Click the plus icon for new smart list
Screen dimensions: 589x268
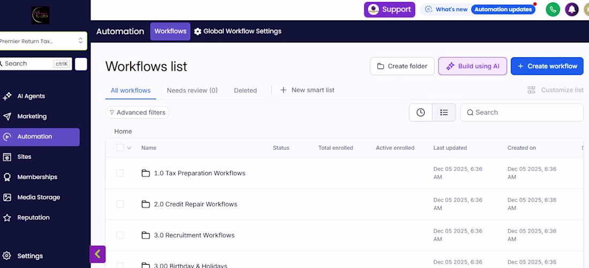[x=284, y=90]
